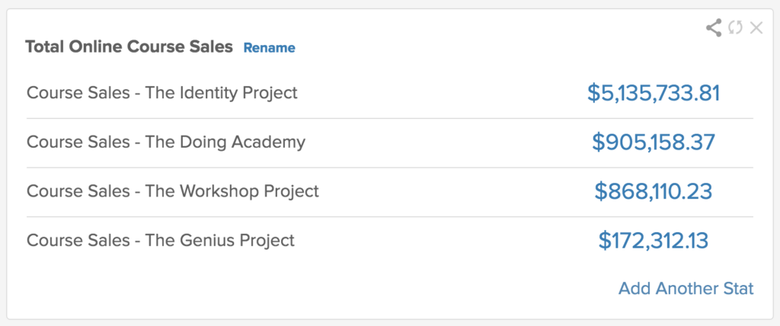This screenshot has width=780, height=326.
Task: Select the Total Online Course Sales title
Action: coord(129,47)
